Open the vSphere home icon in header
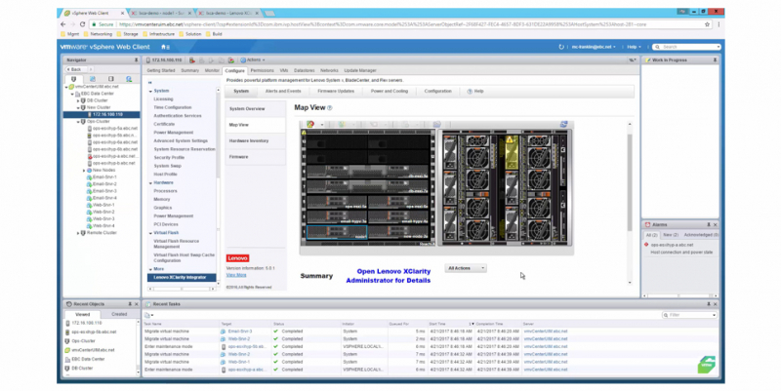Viewport: 781px width, 391px height. coord(163,47)
